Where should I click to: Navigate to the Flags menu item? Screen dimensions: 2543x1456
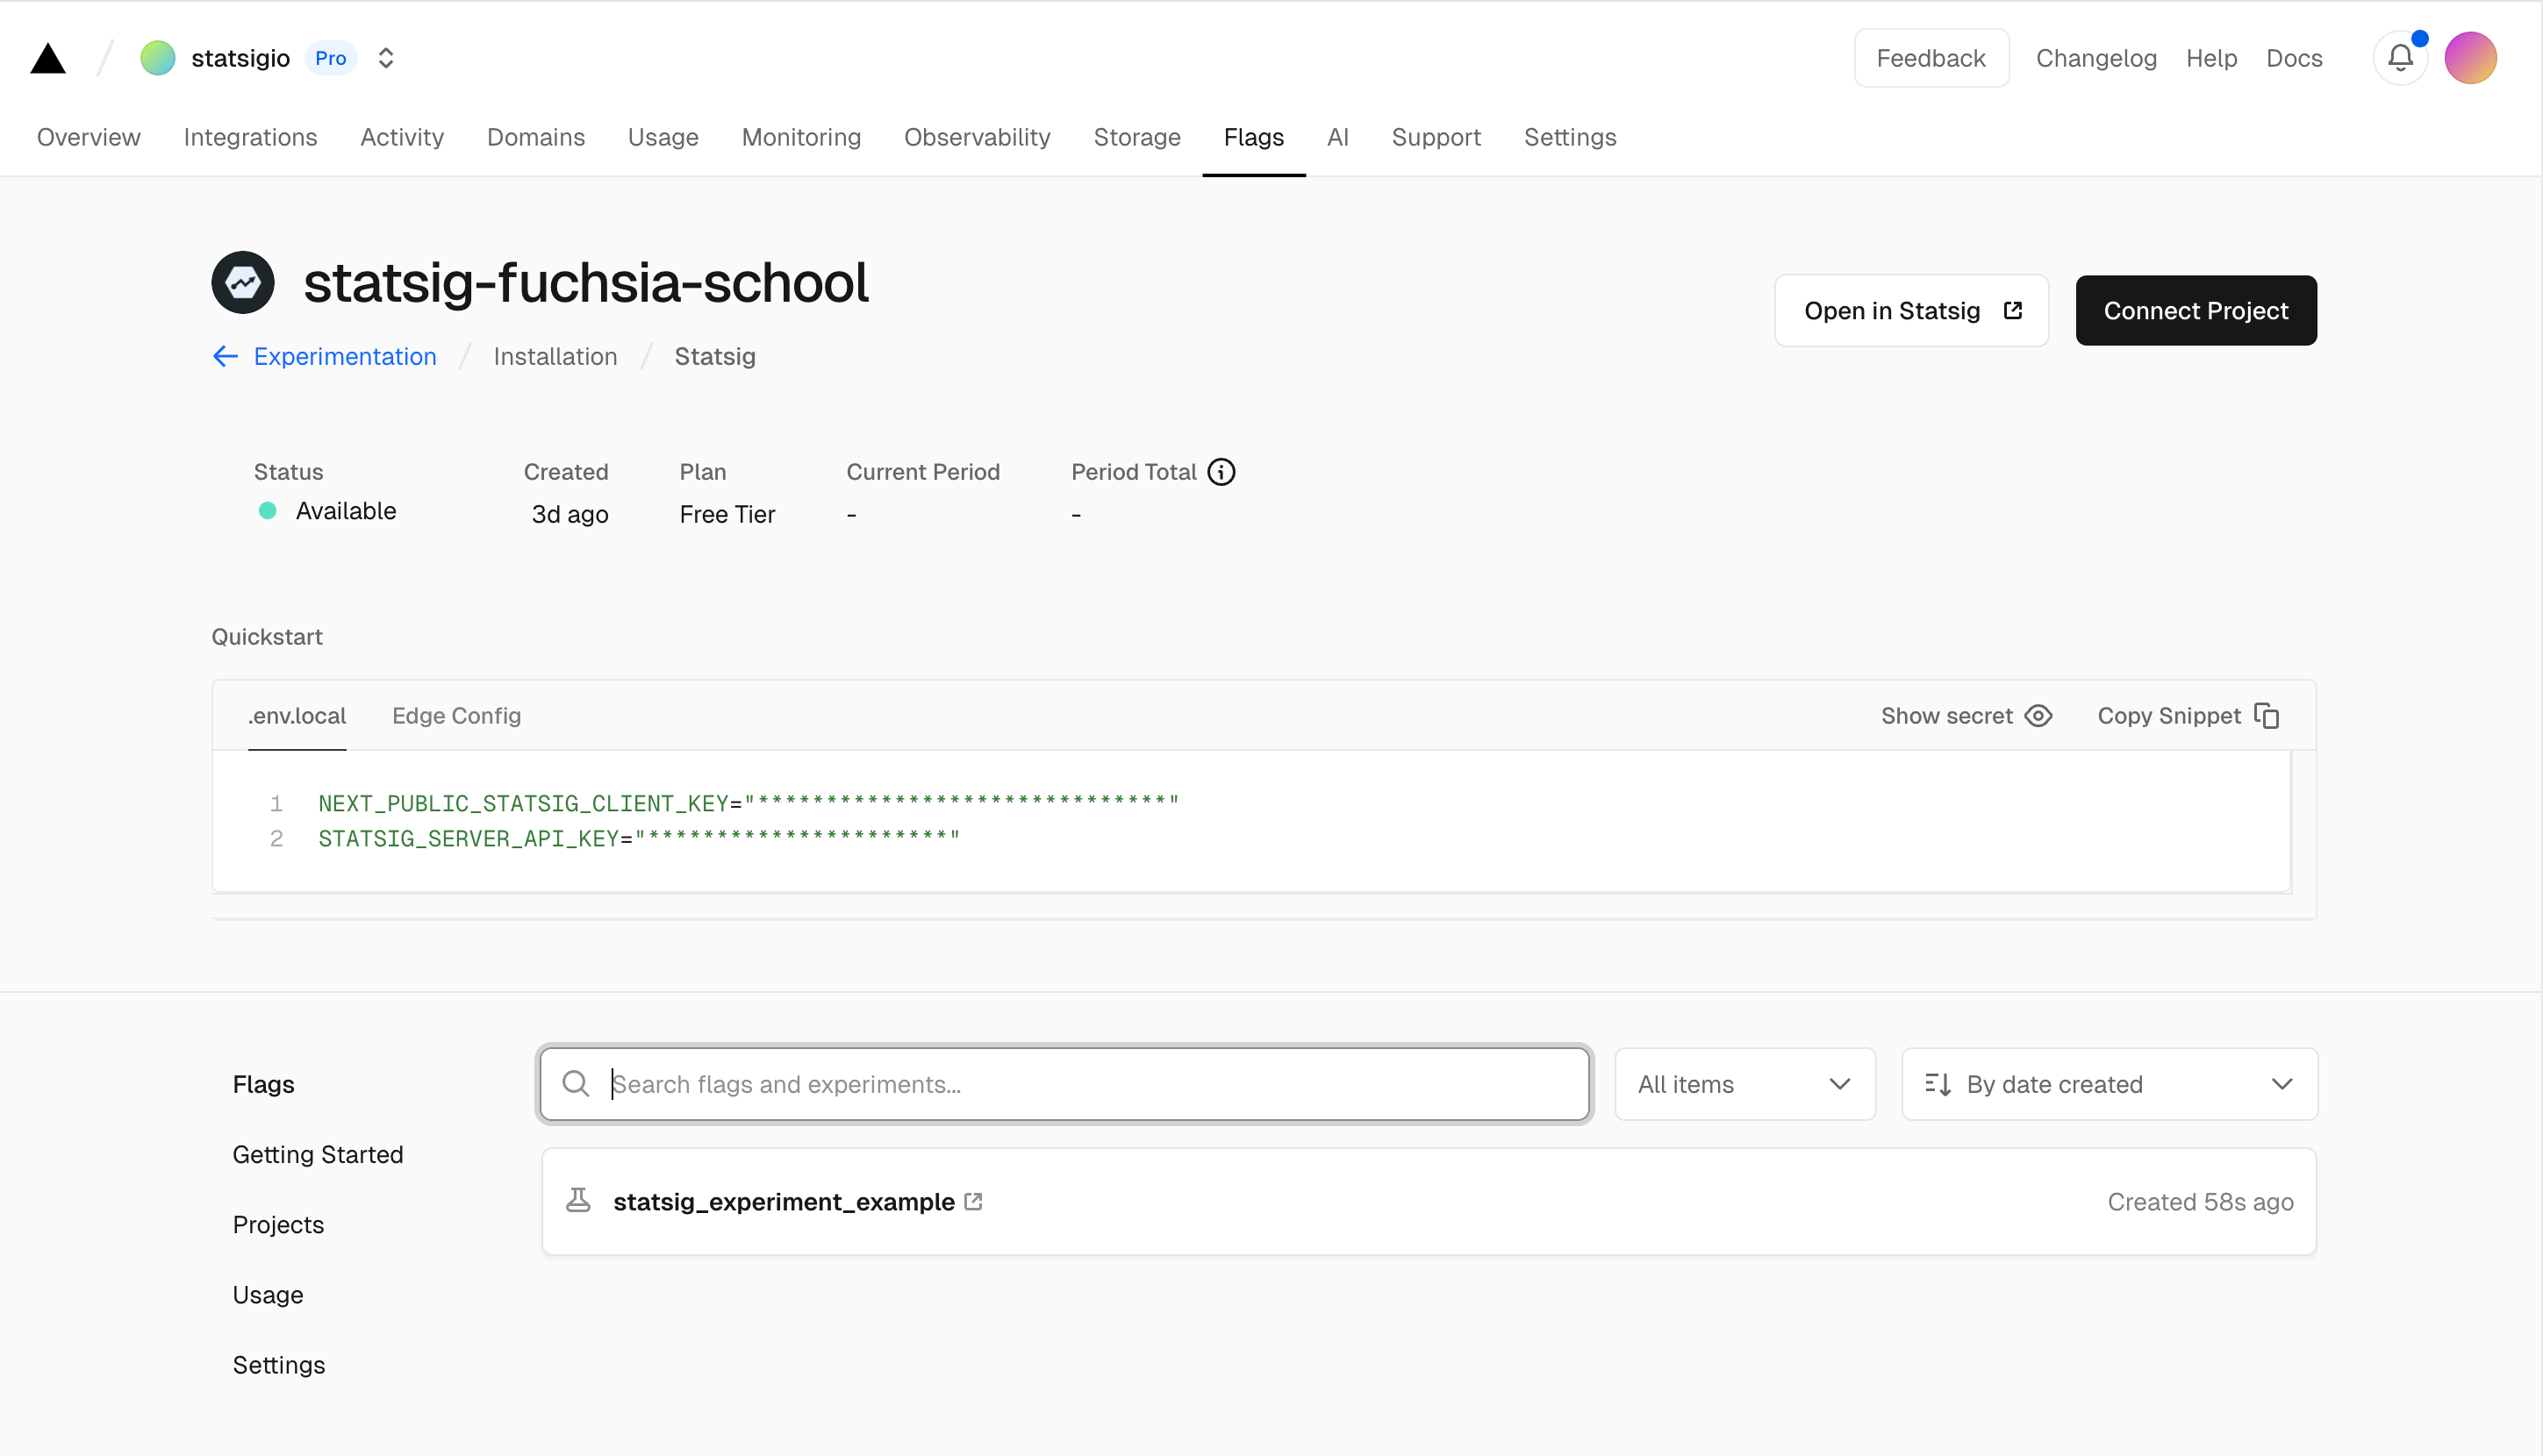click(1254, 138)
